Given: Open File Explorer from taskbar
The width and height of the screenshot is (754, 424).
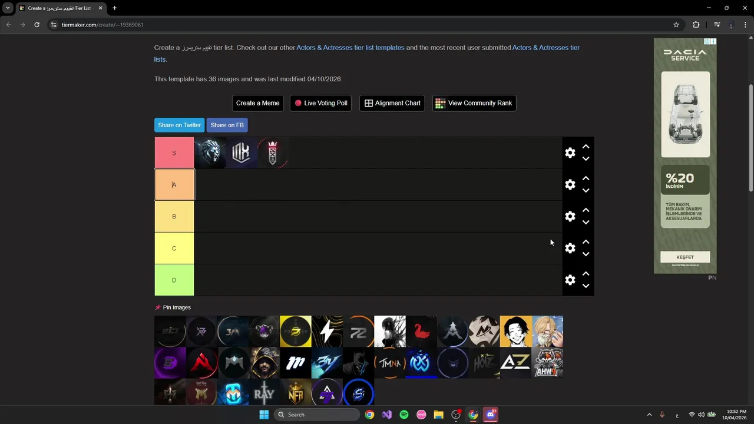Looking at the screenshot, I should pyautogui.click(x=438, y=415).
